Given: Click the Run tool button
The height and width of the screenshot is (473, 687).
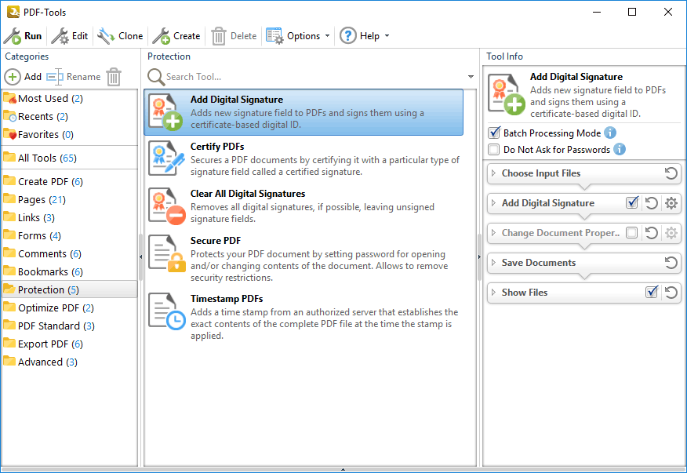Looking at the screenshot, I should (x=23, y=36).
